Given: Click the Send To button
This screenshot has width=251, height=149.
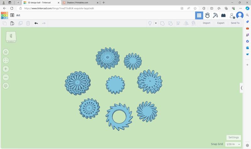Looking at the screenshot, I should (235, 23).
